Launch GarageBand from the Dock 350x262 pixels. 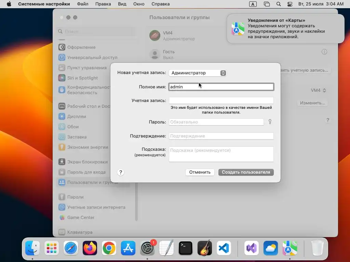click(205, 248)
